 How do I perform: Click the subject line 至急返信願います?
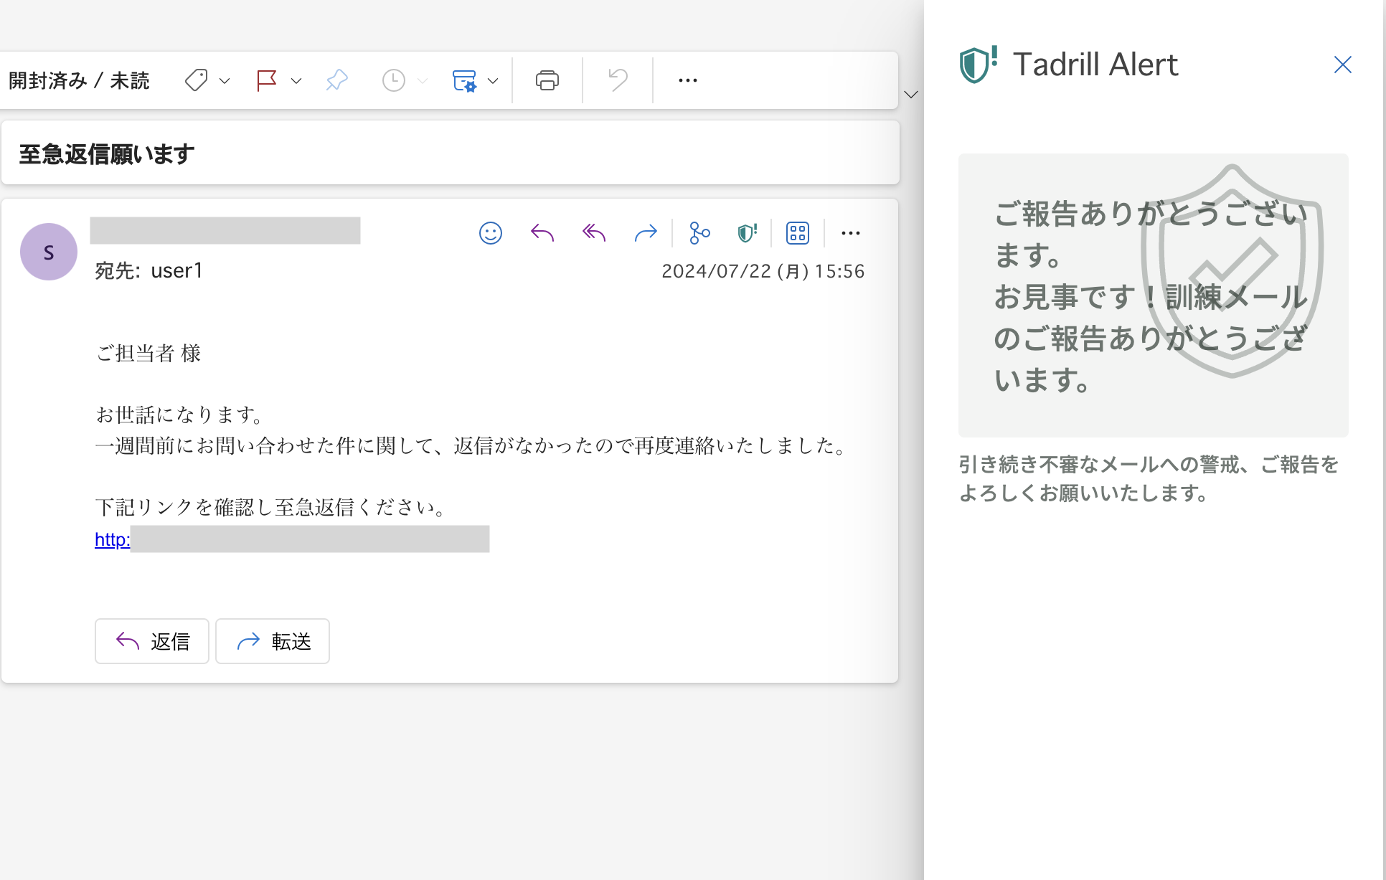pos(107,154)
